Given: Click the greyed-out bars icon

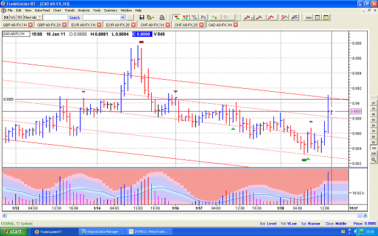Looking at the screenshot, I should 226,18.
